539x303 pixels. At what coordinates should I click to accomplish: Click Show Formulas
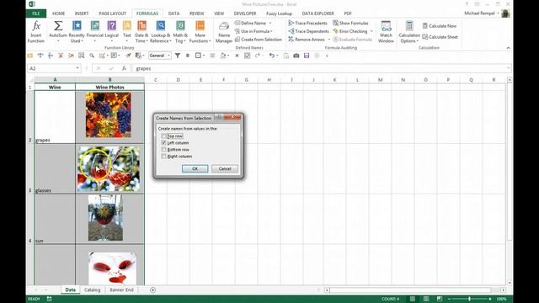tap(350, 23)
